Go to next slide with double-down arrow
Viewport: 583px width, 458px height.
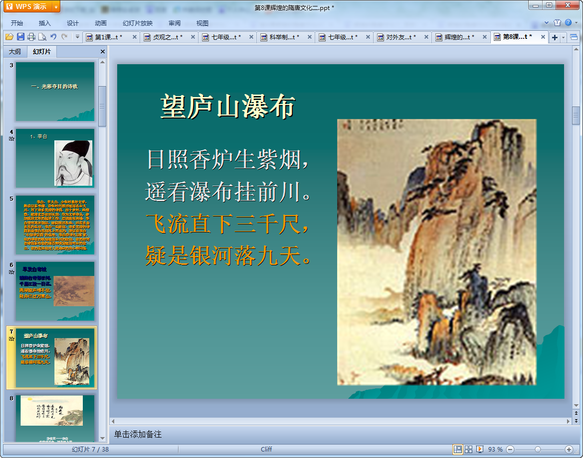(x=576, y=421)
